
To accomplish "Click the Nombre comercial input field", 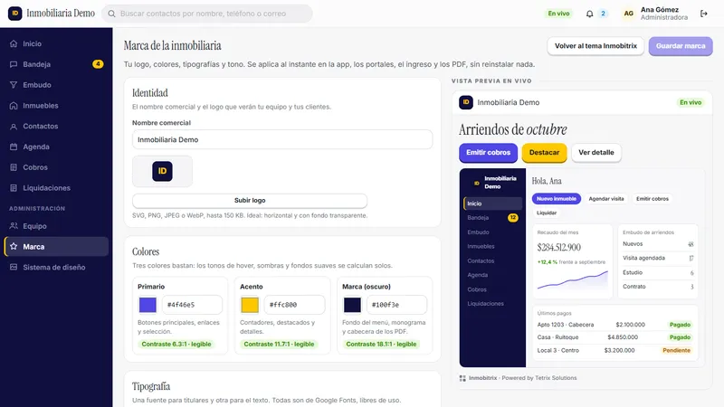I will (282, 139).
